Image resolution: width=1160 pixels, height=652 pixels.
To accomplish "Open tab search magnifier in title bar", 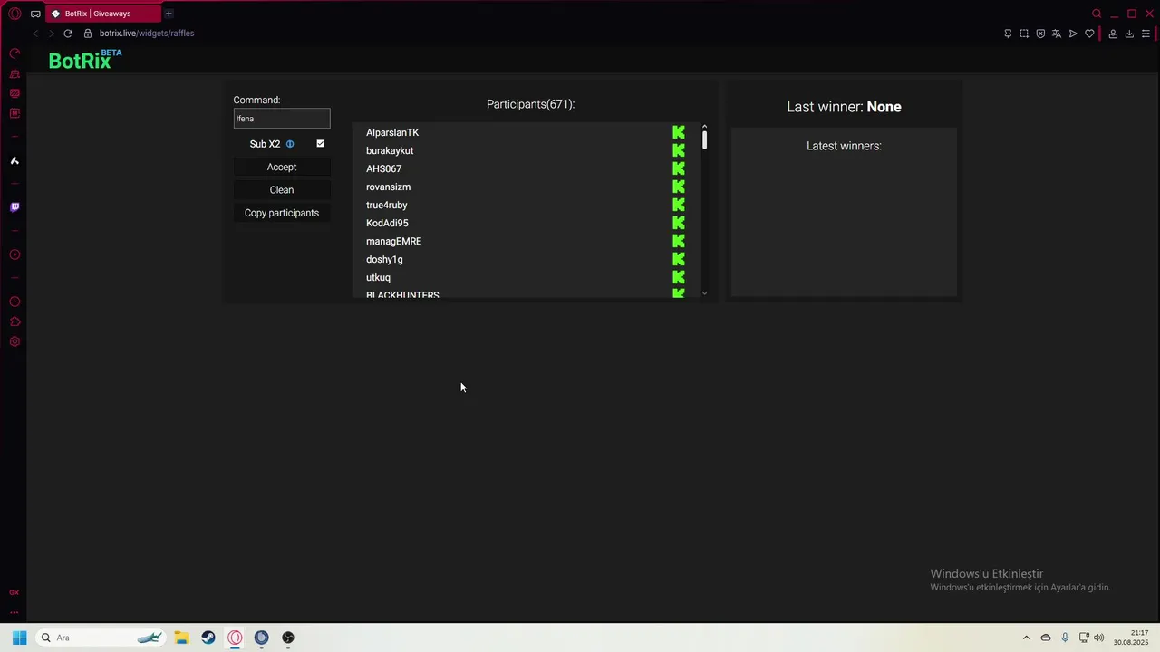I will coord(1097,14).
